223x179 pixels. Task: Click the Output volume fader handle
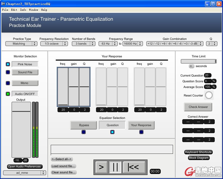click(x=21, y=111)
